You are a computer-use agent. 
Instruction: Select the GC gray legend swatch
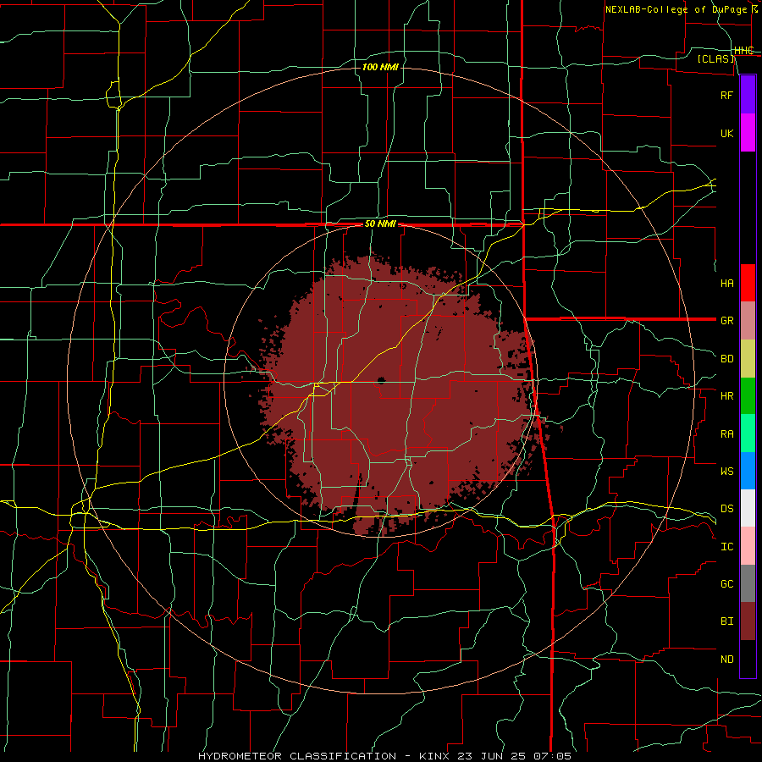click(x=748, y=583)
